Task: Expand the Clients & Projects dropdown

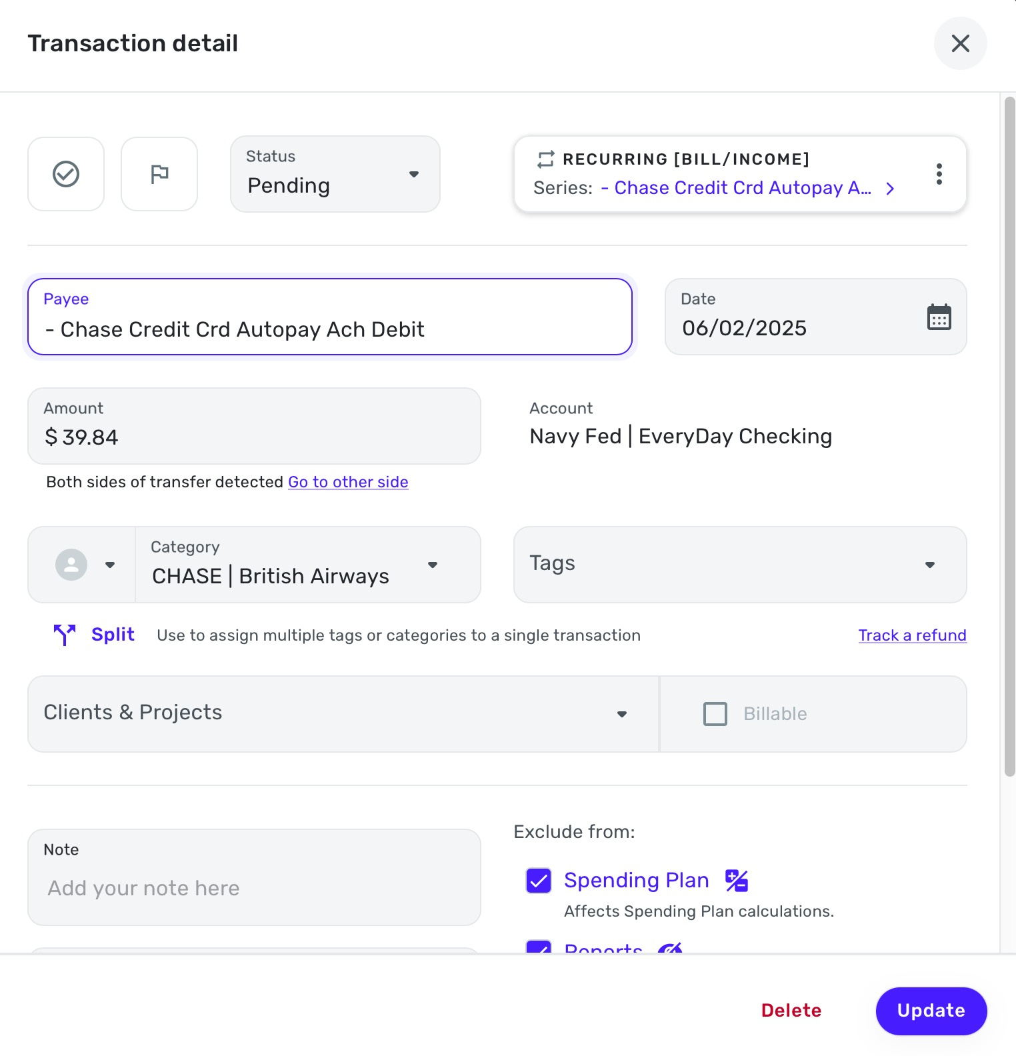Action: 343,714
